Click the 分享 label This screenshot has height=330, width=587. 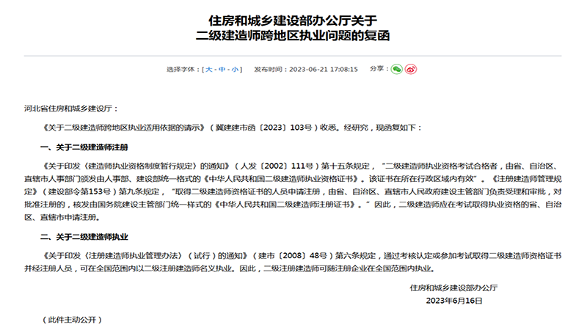[377, 69]
